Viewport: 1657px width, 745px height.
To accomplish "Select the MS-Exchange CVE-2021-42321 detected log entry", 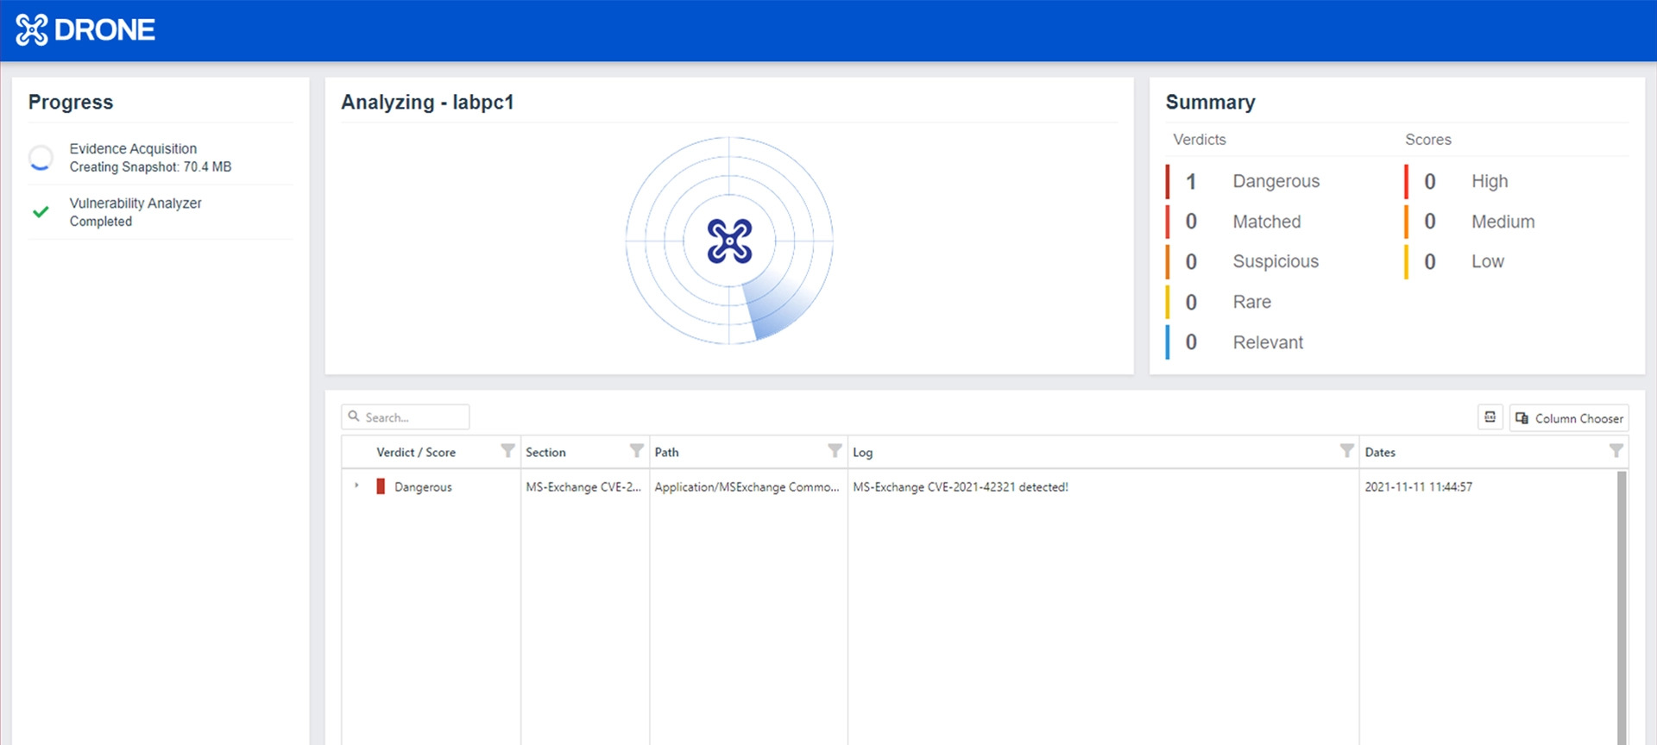I will pyautogui.click(x=960, y=487).
